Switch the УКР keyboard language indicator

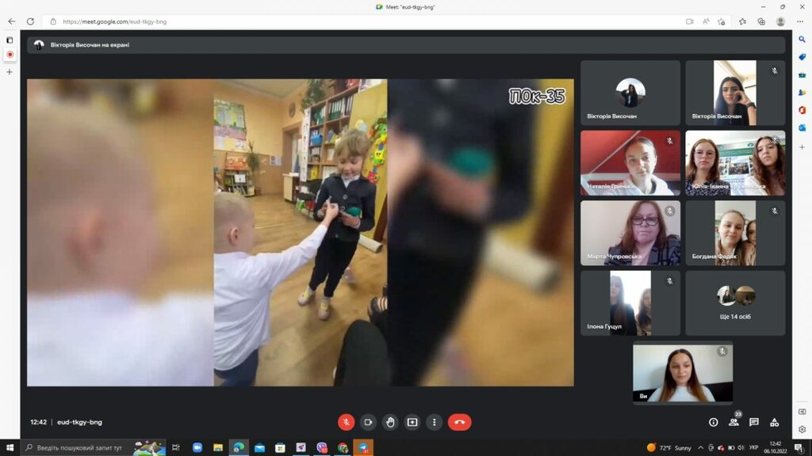(753, 448)
